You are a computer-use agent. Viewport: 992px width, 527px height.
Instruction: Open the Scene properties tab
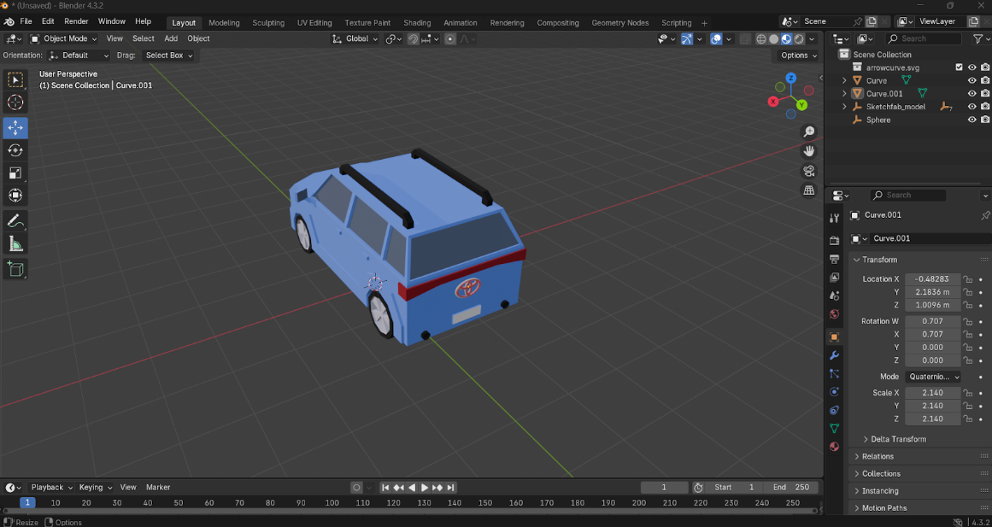click(835, 296)
